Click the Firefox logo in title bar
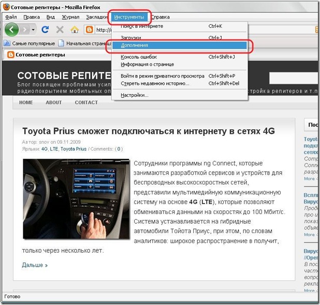This screenshot has width=320, height=305. pos(7,7)
